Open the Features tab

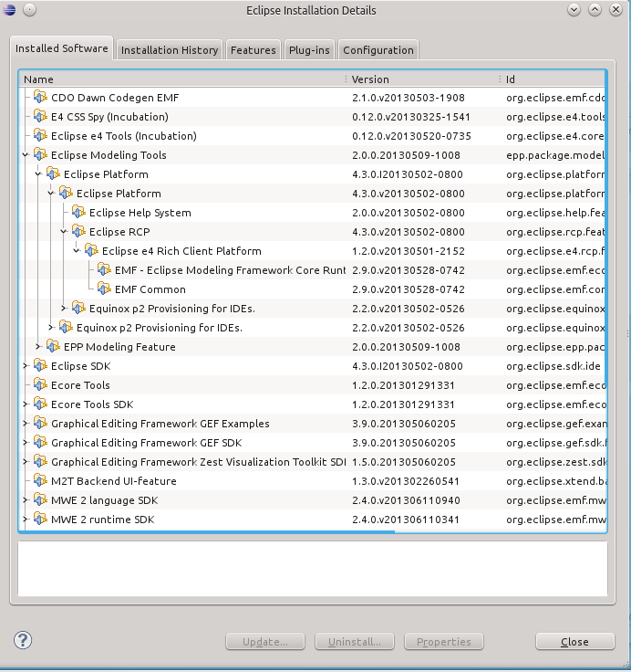click(253, 50)
